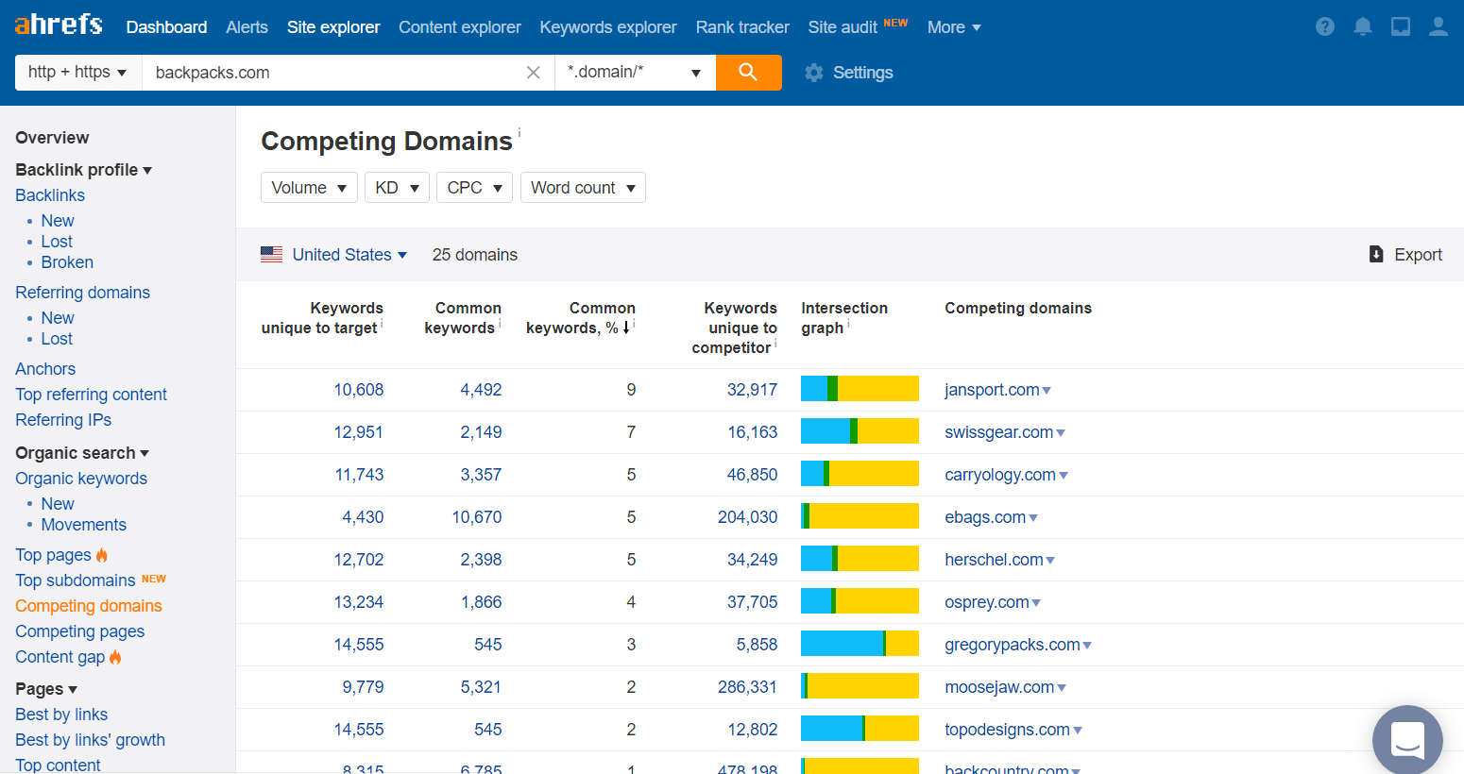
Task: Open the Word count filter dropdown
Action: (x=583, y=187)
